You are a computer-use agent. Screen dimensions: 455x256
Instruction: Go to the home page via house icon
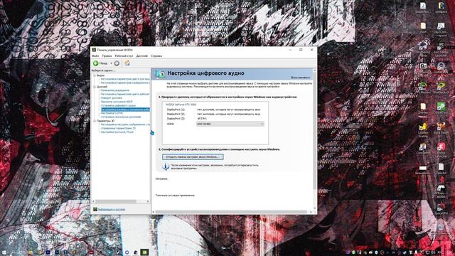coord(127,63)
